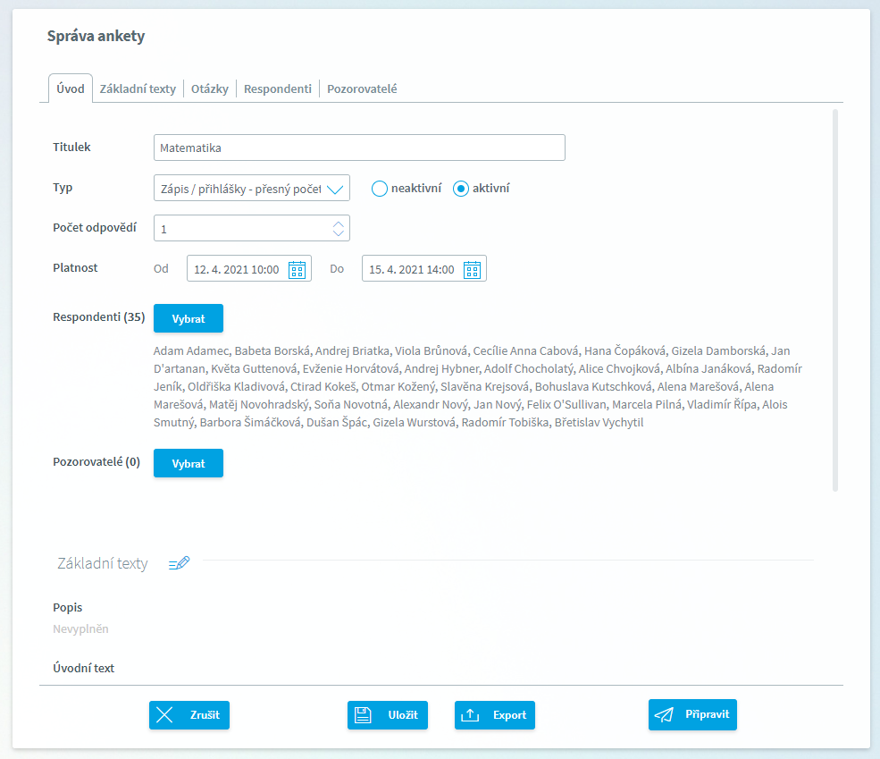The height and width of the screenshot is (759, 880).
Task: Click the Základní texty section heading
Action: pos(103,563)
